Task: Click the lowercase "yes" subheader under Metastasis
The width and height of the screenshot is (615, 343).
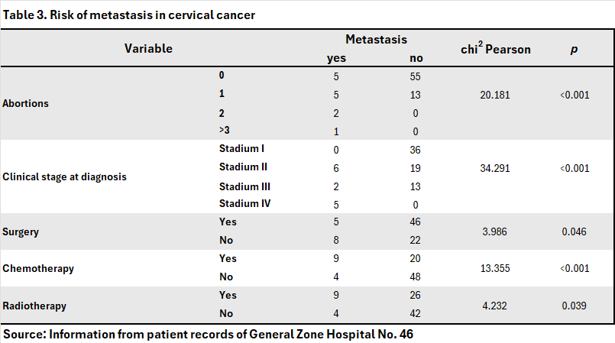Action: pos(336,58)
